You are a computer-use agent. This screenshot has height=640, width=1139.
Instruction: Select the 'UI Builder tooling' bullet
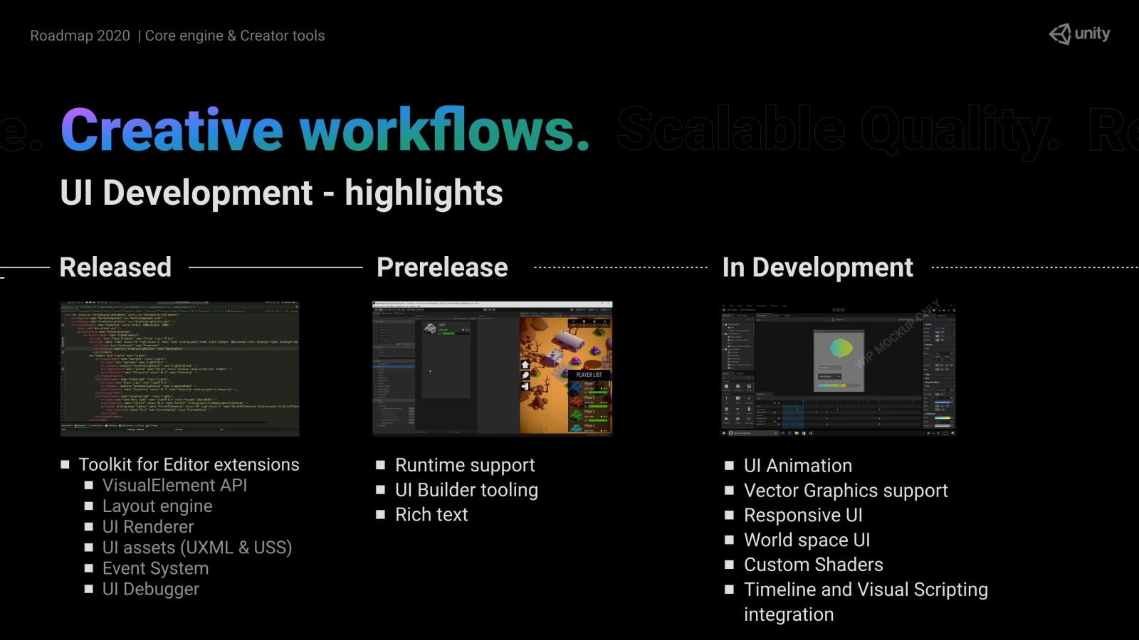pos(466,490)
